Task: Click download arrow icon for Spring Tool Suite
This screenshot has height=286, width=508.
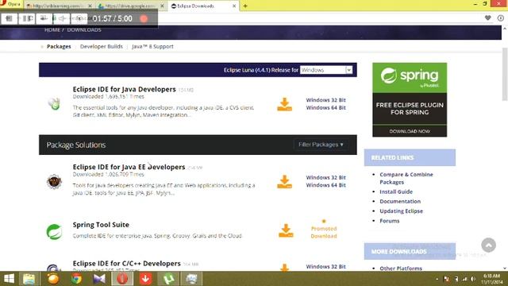Action: (286, 230)
